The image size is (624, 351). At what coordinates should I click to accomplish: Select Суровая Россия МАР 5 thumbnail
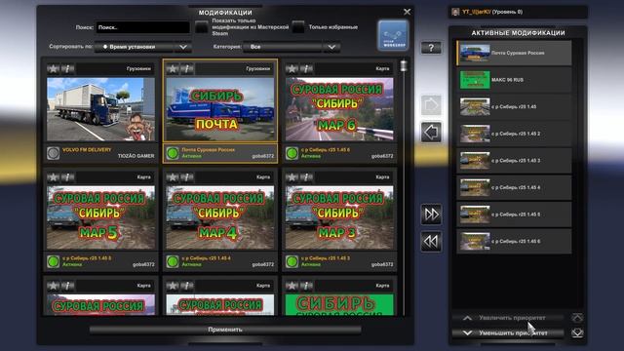[x=101, y=217]
